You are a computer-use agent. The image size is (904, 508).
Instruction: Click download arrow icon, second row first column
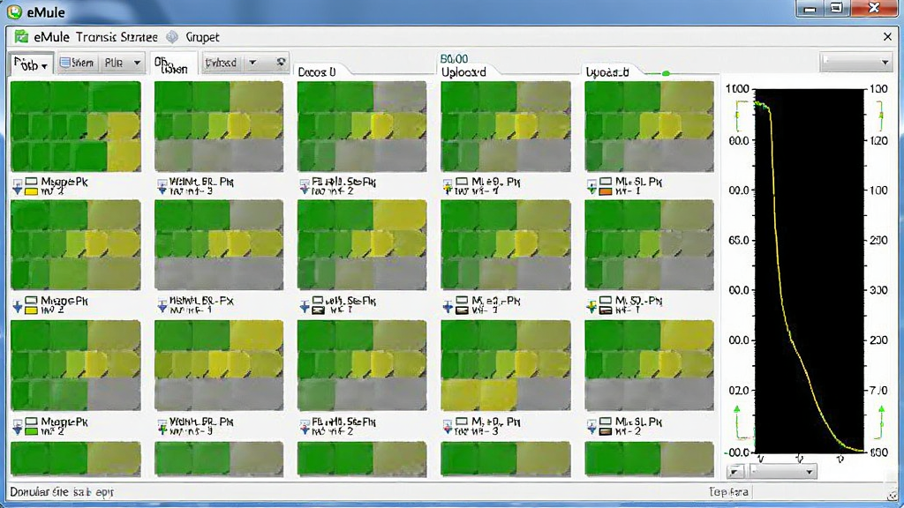[18, 306]
